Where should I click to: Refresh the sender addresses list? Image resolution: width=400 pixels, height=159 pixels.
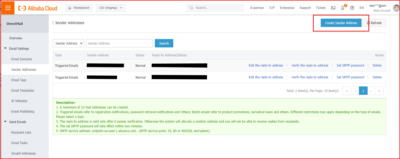[374, 23]
